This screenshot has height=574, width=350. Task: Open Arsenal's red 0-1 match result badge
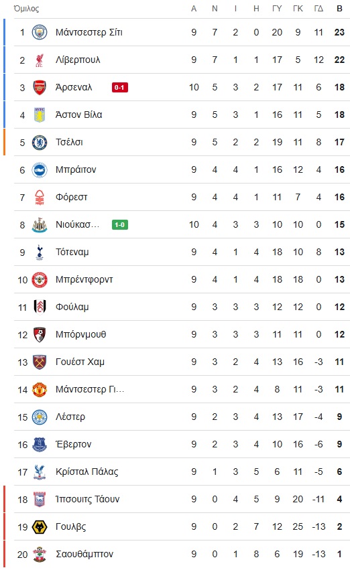pos(120,88)
